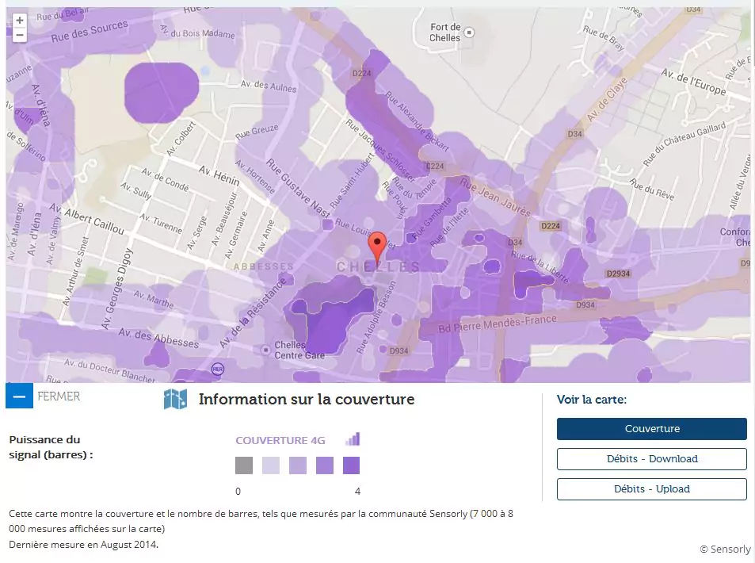Zoom out on the map
The width and height of the screenshot is (755, 563).
(x=20, y=35)
